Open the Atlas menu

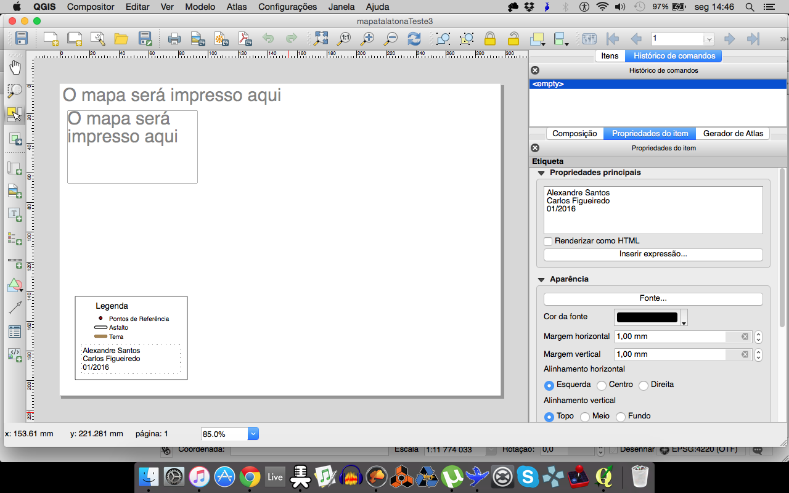(237, 7)
